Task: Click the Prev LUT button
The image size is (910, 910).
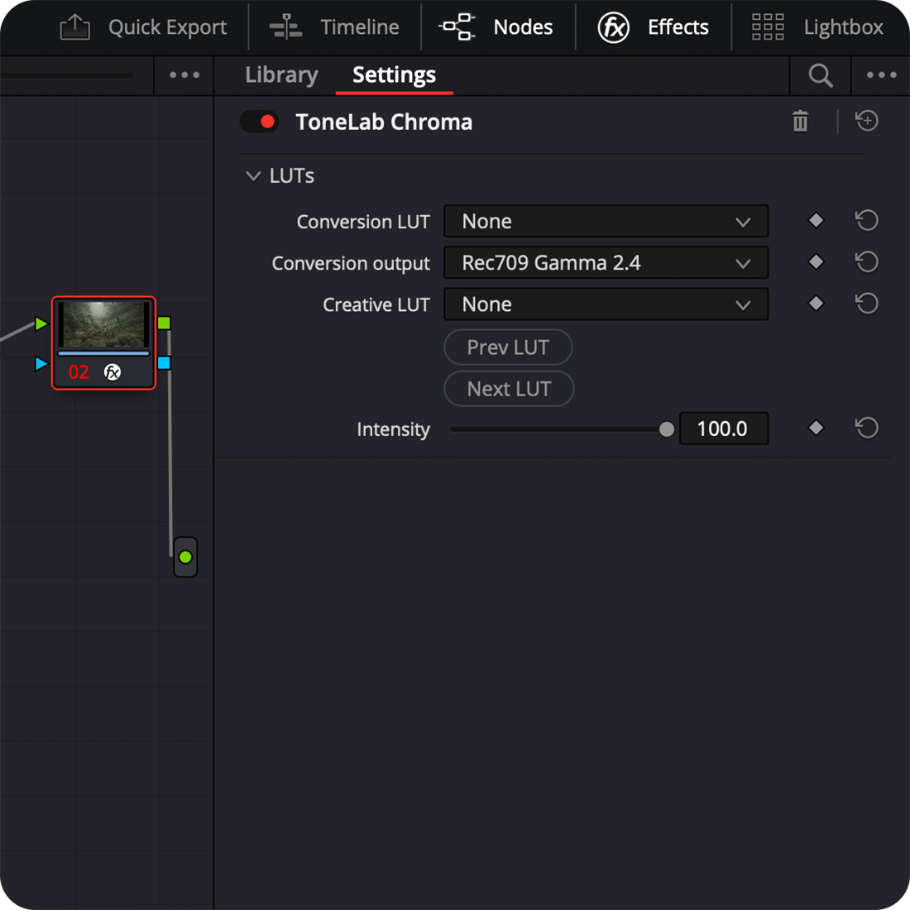Action: point(508,347)
